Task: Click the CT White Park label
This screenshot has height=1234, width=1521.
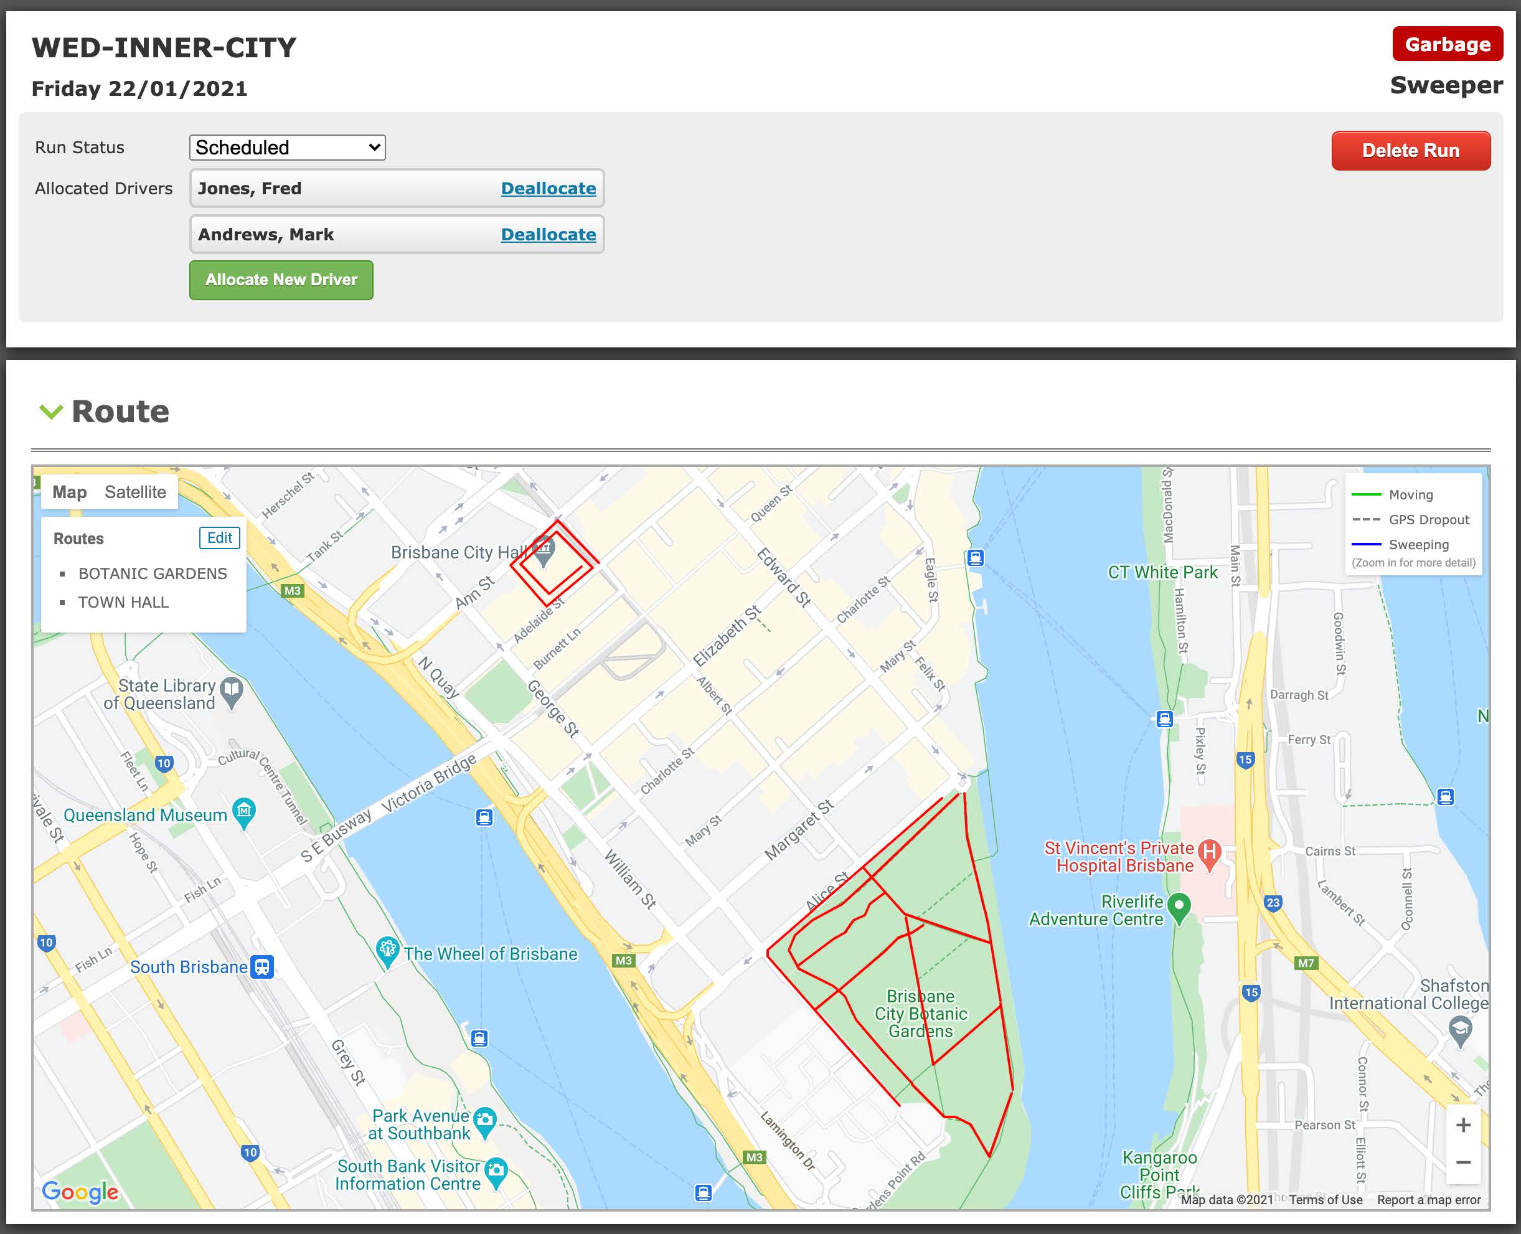Action: [x=1163, y=572]
